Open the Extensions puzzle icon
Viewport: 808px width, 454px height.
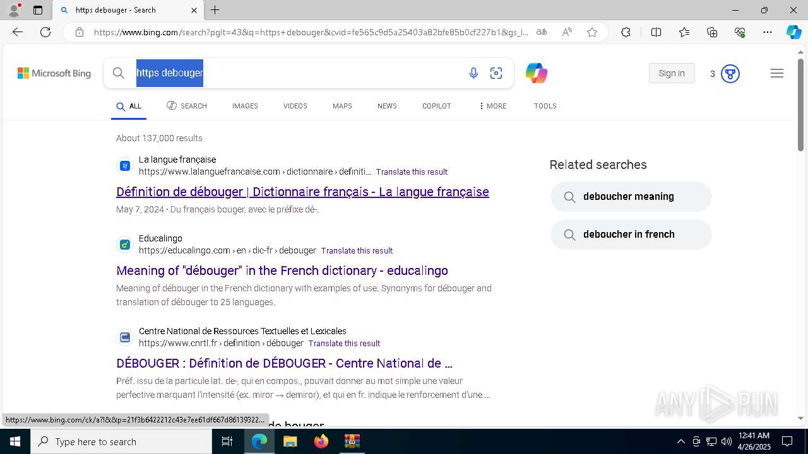pos(626,32)
